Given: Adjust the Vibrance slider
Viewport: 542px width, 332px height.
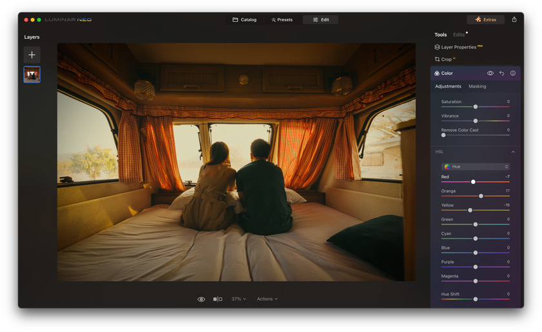Looking at the screenshot, I should click(476, 121).
